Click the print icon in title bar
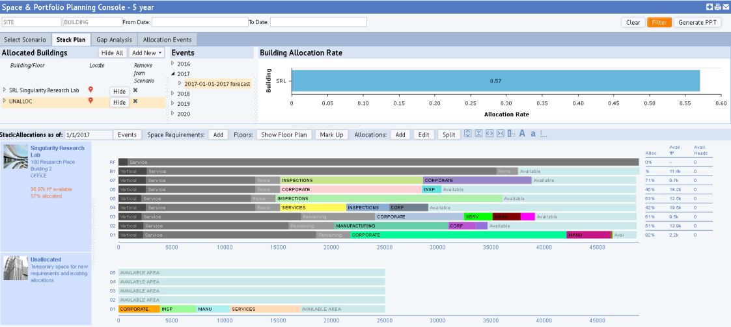This screenshot has height=327, width=731. tap(717, 7)
